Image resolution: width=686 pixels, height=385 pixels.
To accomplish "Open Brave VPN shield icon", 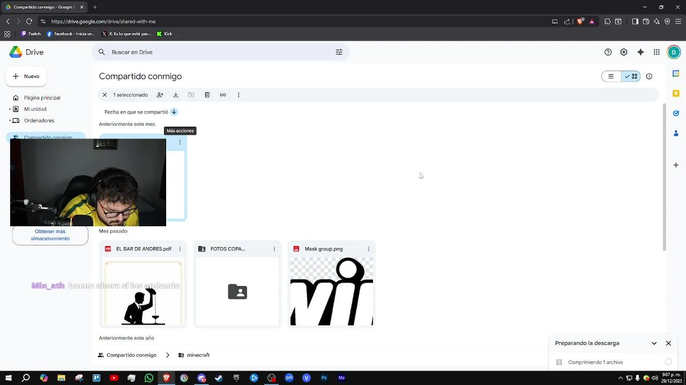I will 667,21.
